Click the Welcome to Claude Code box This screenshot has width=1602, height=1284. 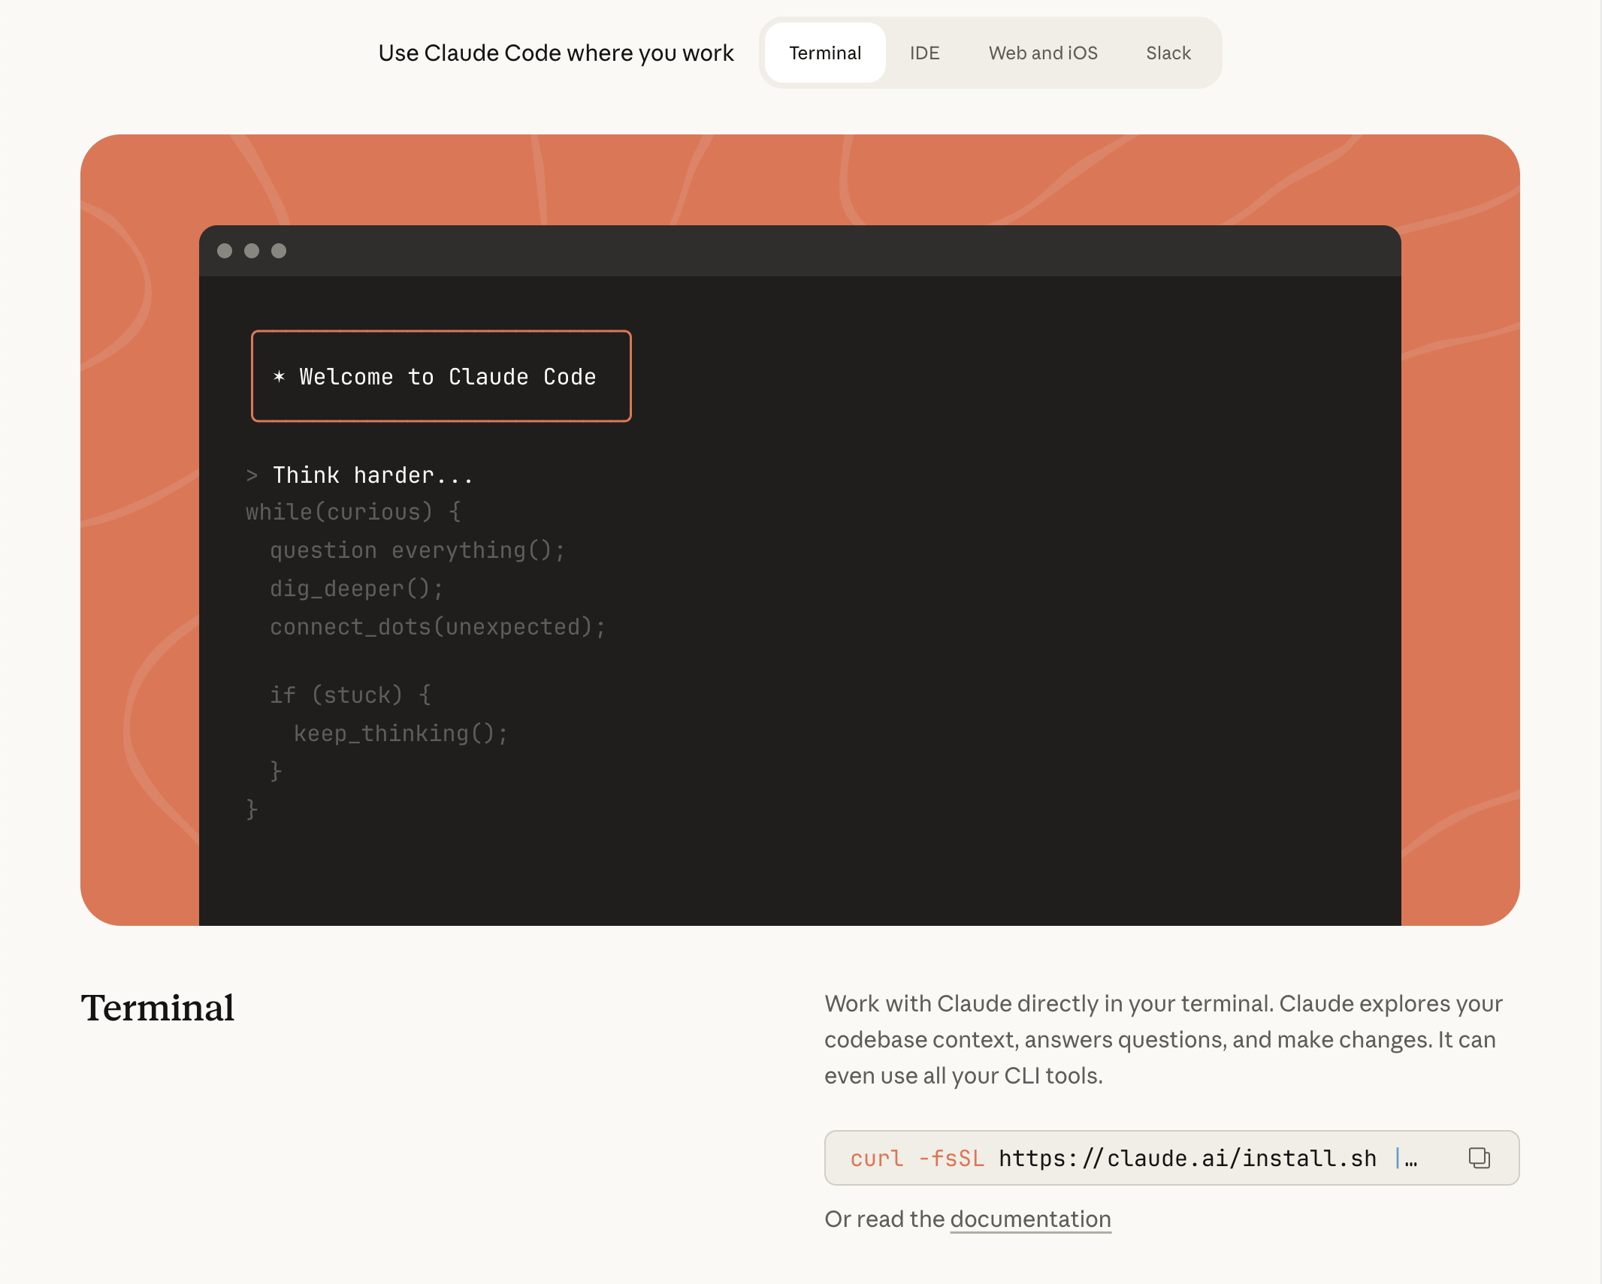point(441,376)
